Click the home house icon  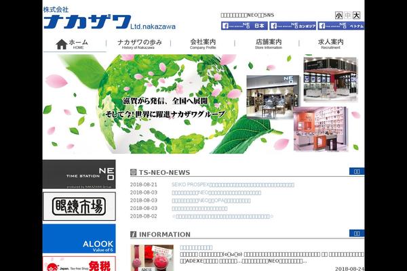click(x=62, y=44)
